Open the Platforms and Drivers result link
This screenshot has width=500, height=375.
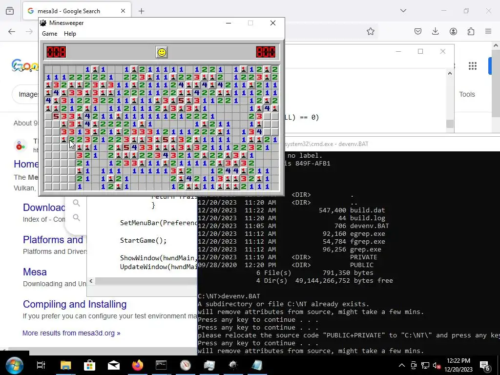53,239
